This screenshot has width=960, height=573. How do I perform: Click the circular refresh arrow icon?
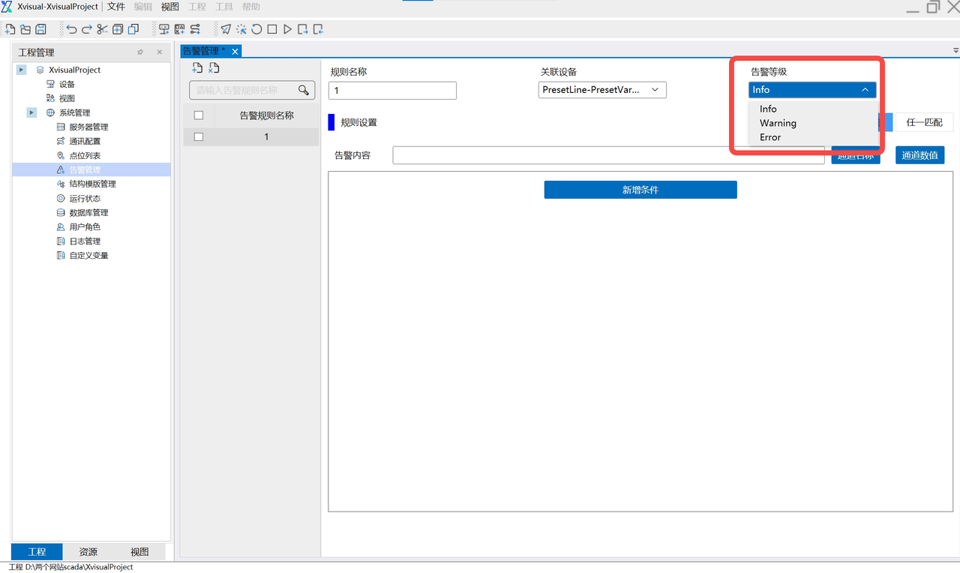pos(256,29)
